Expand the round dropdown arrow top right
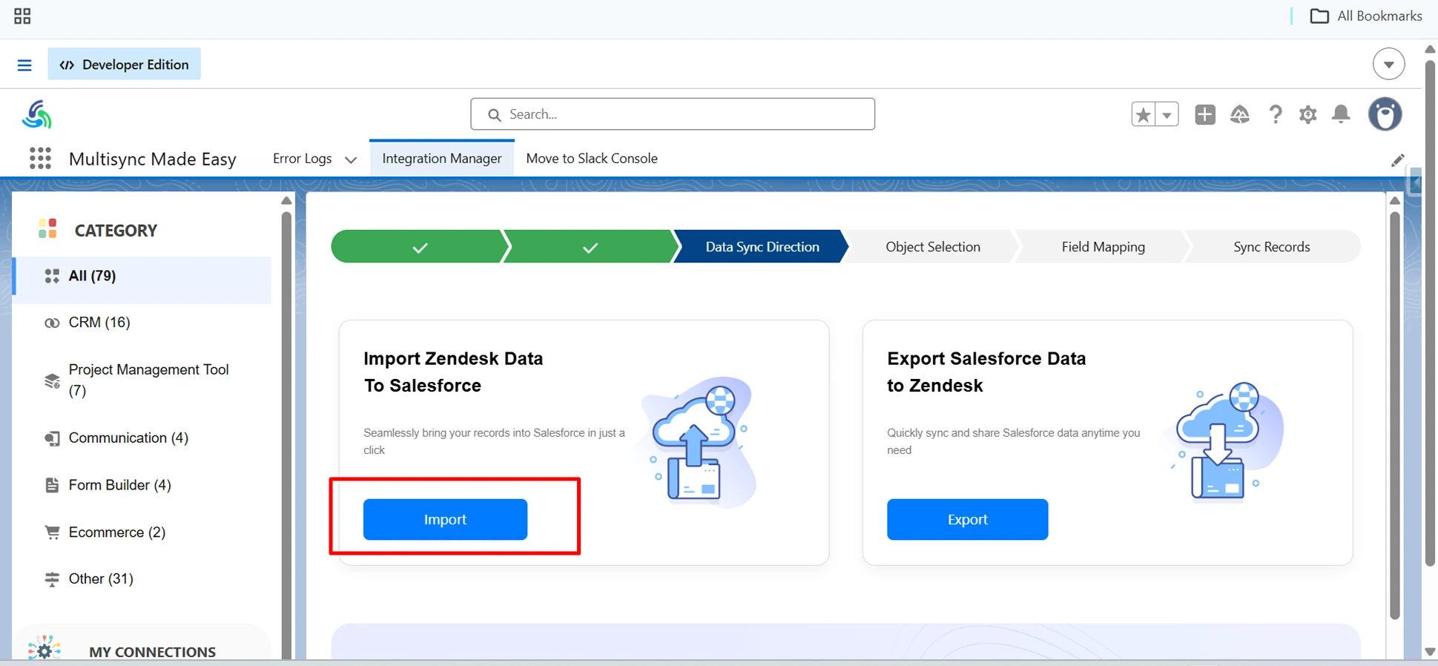 coord(1388,65)
